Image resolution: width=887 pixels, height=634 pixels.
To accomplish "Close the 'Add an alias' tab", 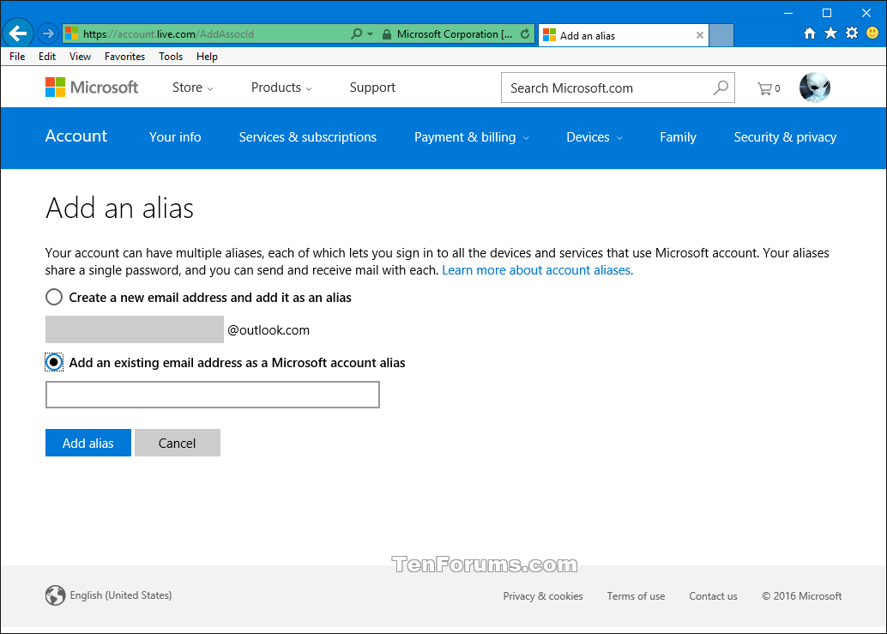I will (700, 35).
